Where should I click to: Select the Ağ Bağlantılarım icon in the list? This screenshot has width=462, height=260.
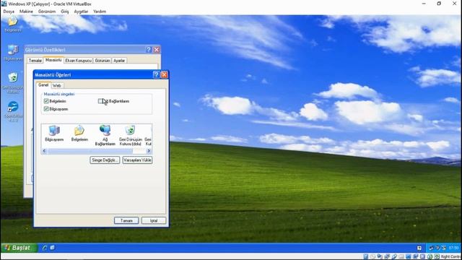tap(105, 130)
